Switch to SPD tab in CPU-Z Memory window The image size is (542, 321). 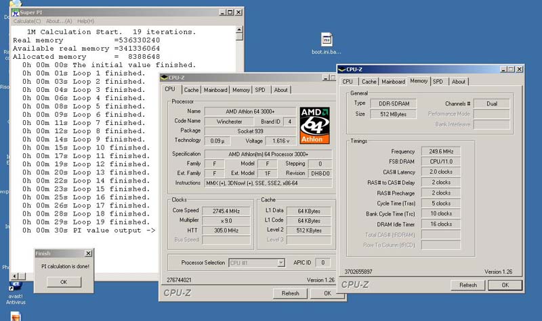[438, 82]
